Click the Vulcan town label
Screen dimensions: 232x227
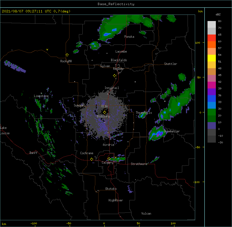146,214
